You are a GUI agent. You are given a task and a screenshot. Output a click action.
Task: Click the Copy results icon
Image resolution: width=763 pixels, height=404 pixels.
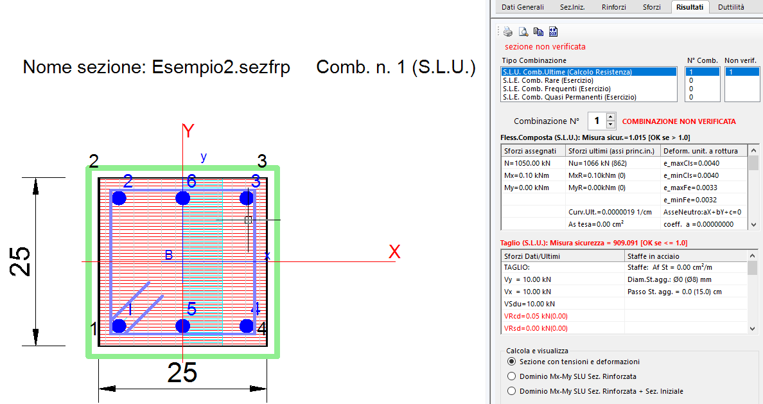coord(538,32)
